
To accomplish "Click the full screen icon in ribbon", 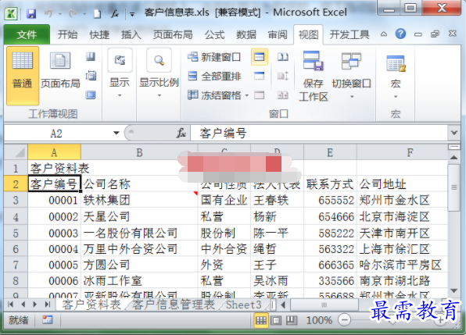I will coord(91,95).
